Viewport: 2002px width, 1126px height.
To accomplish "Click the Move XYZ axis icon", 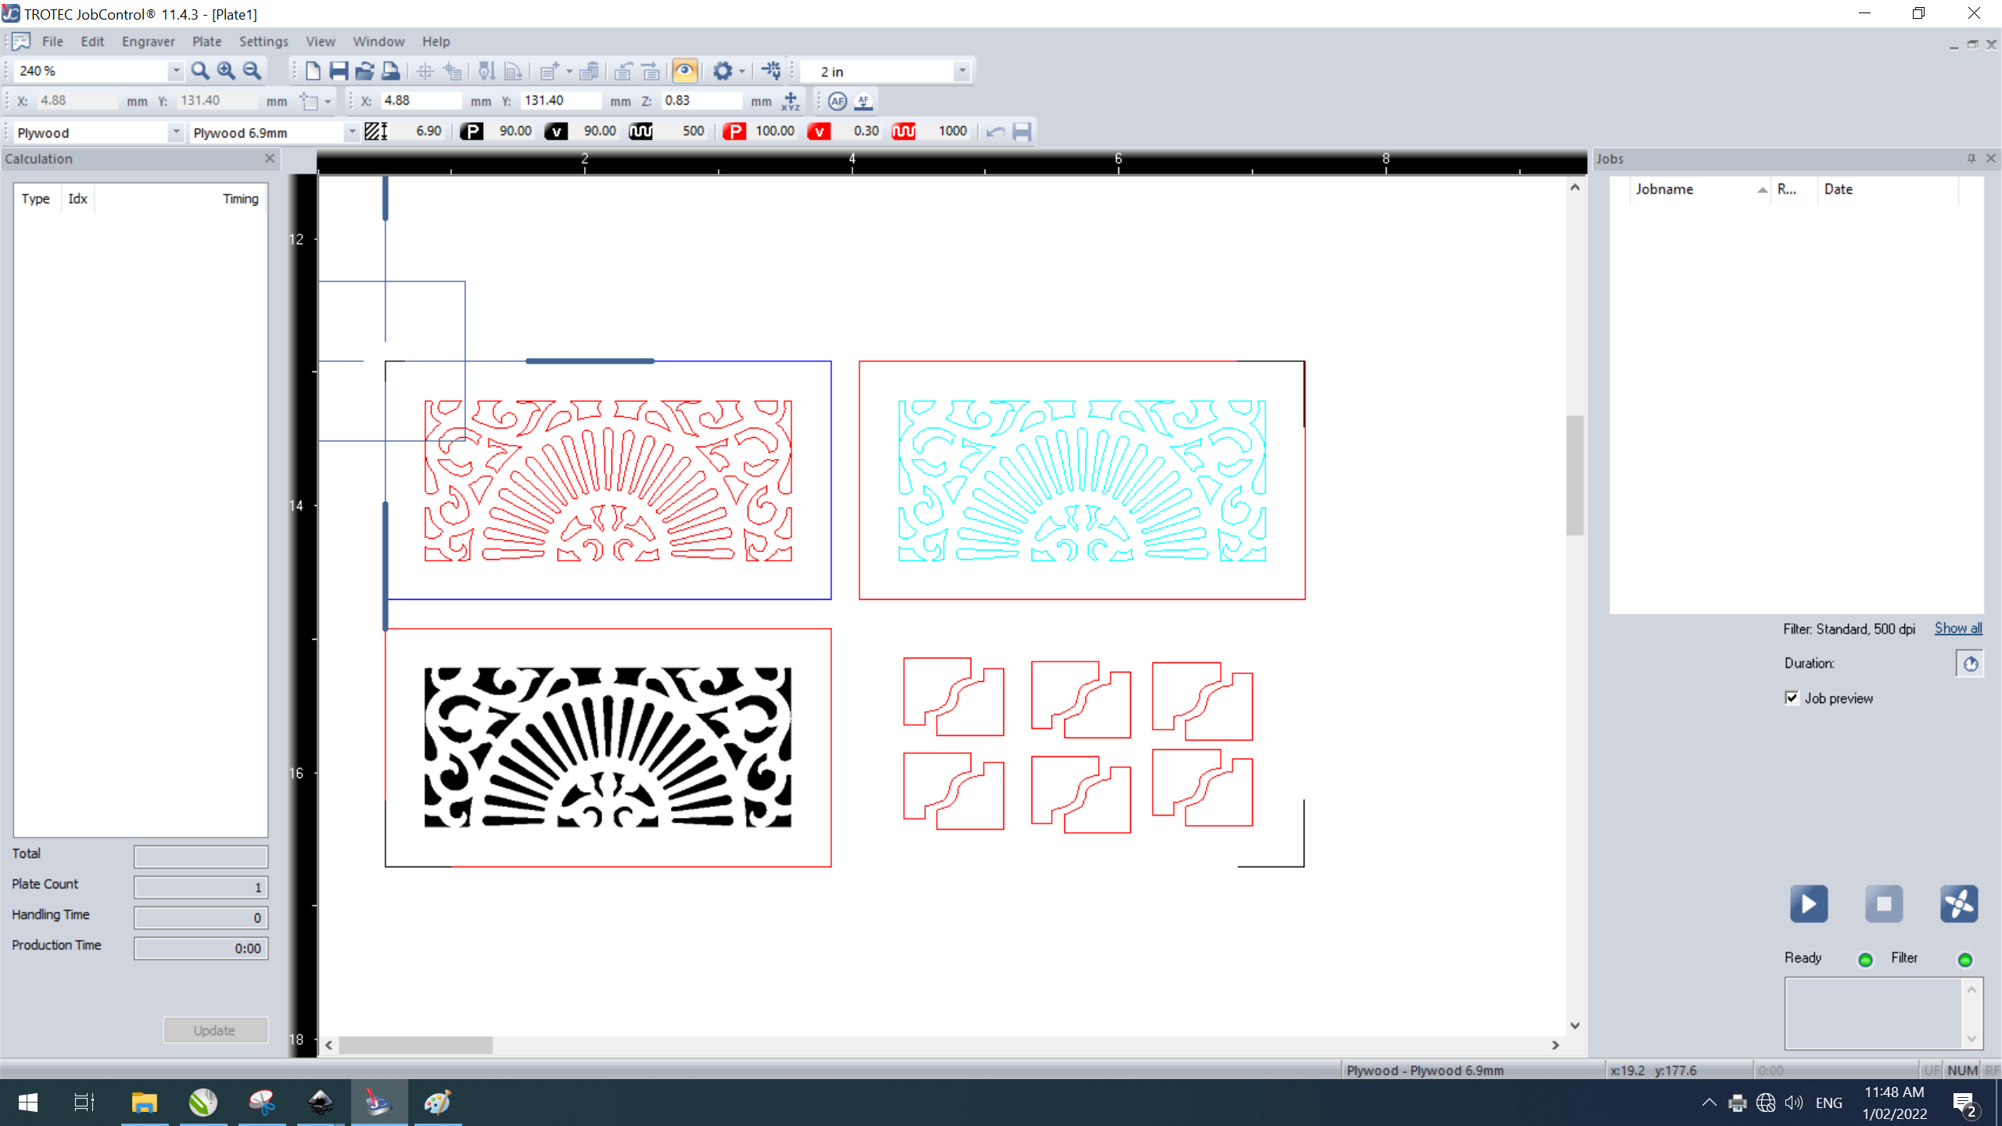I will pos(791,101).
